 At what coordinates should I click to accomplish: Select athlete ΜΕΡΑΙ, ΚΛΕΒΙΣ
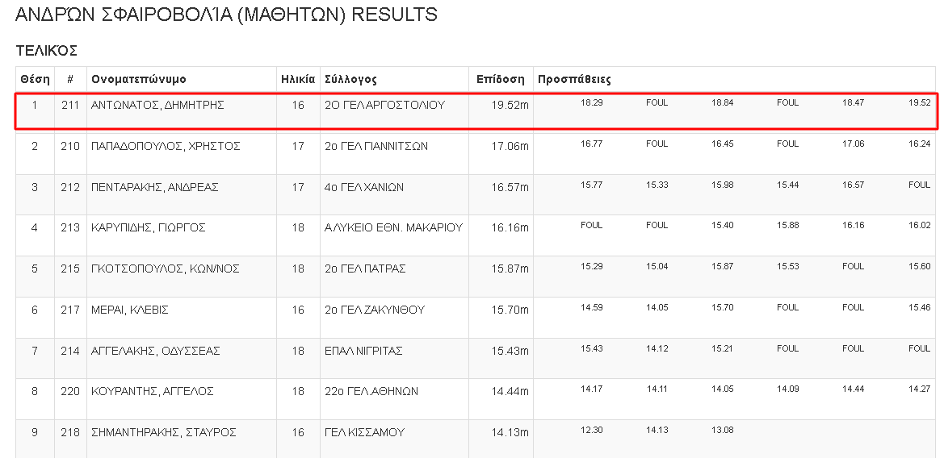tap(129, 310)
